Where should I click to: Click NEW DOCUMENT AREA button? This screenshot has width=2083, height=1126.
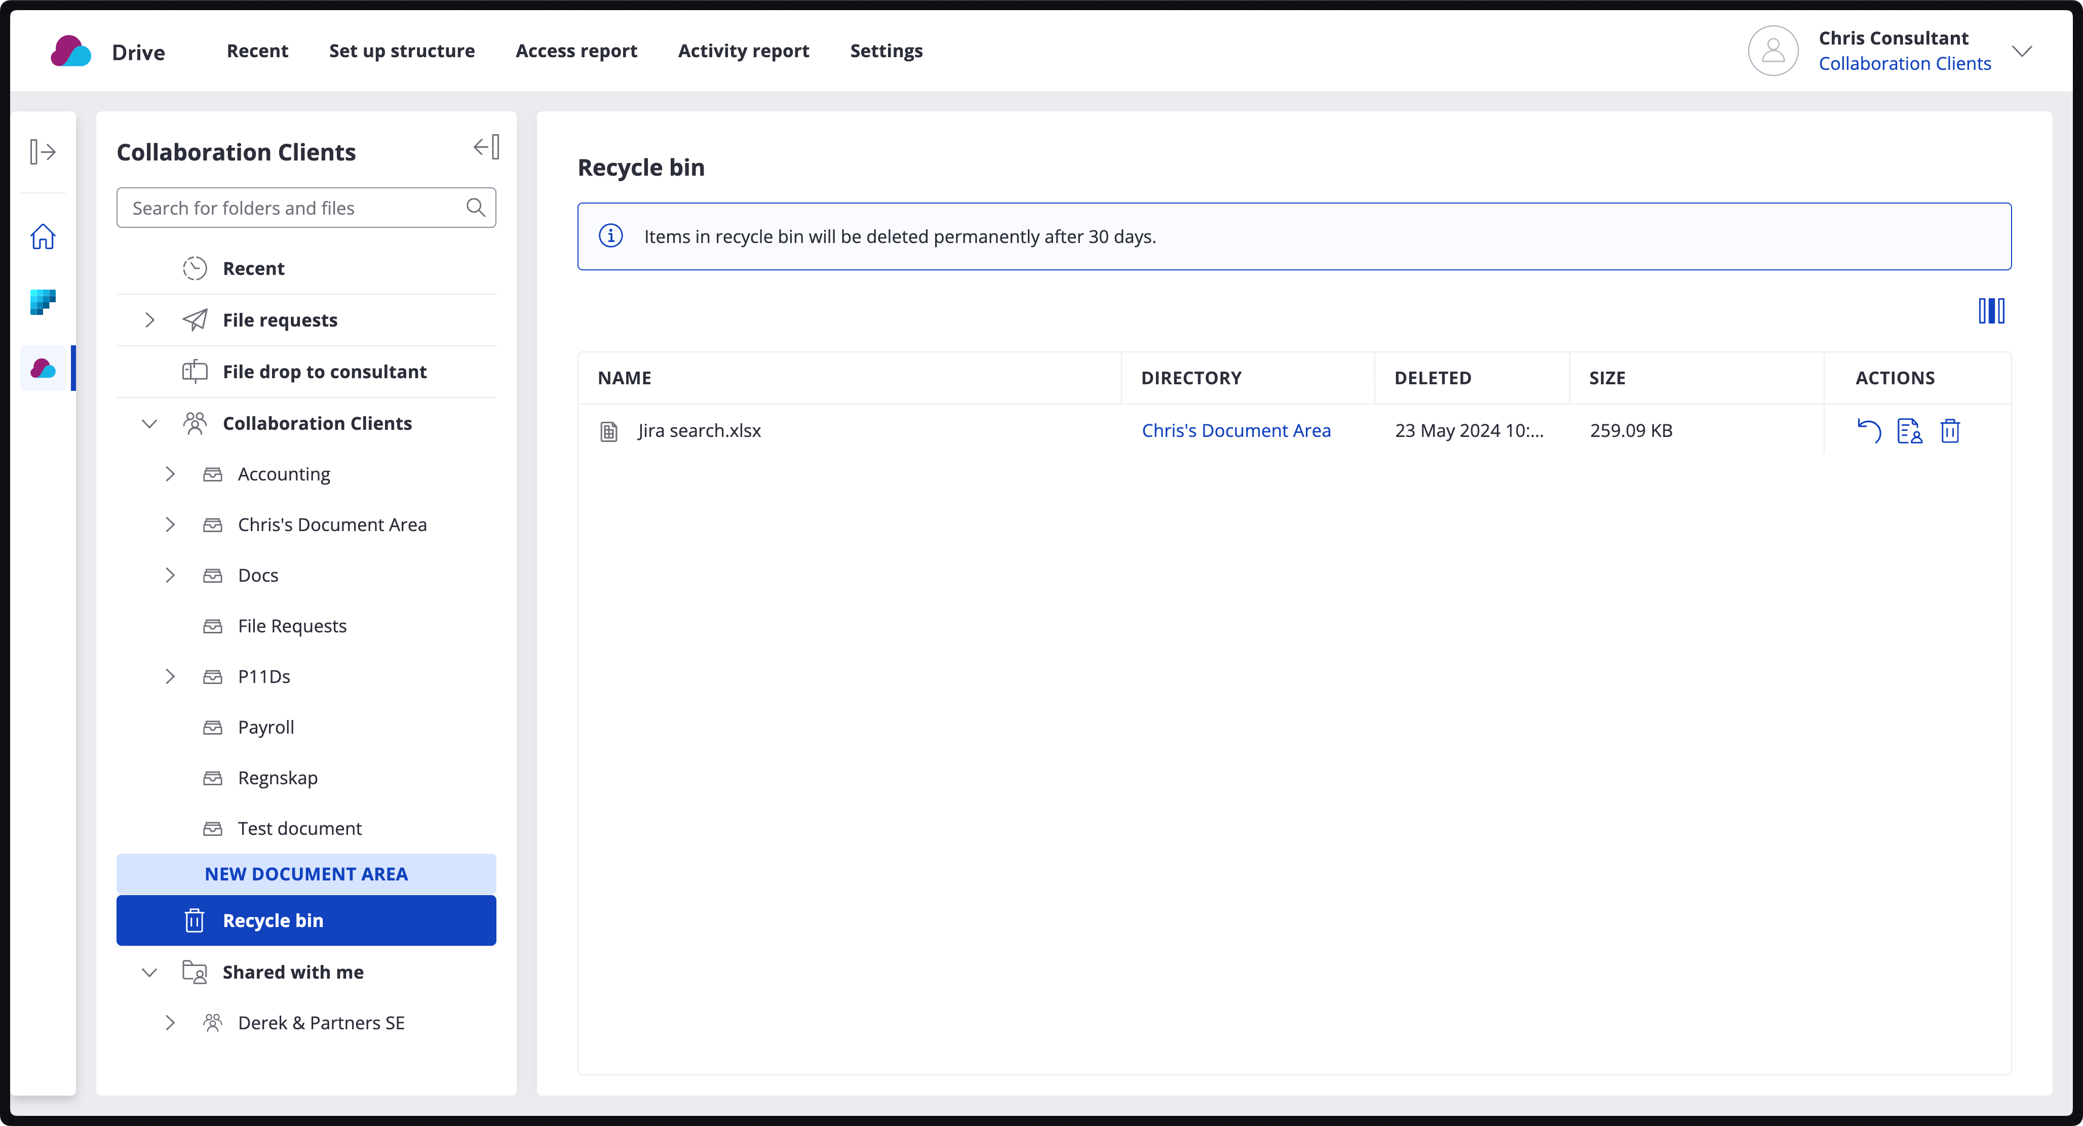point(305,874)
